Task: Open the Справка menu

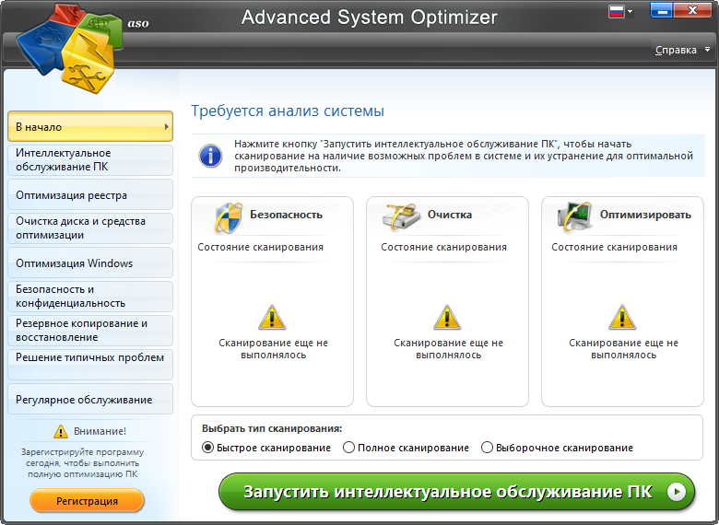Action: click(676, 50)
